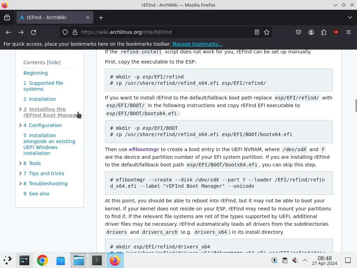Expand the Tools section chevron
The height and width of the screenshot is (268, 357).
(x=20, y=163)
